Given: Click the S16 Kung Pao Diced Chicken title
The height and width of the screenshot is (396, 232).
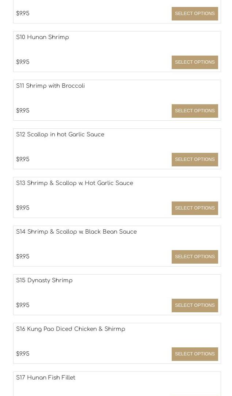Looking at the screenshot, I should (x=71, y=329).
